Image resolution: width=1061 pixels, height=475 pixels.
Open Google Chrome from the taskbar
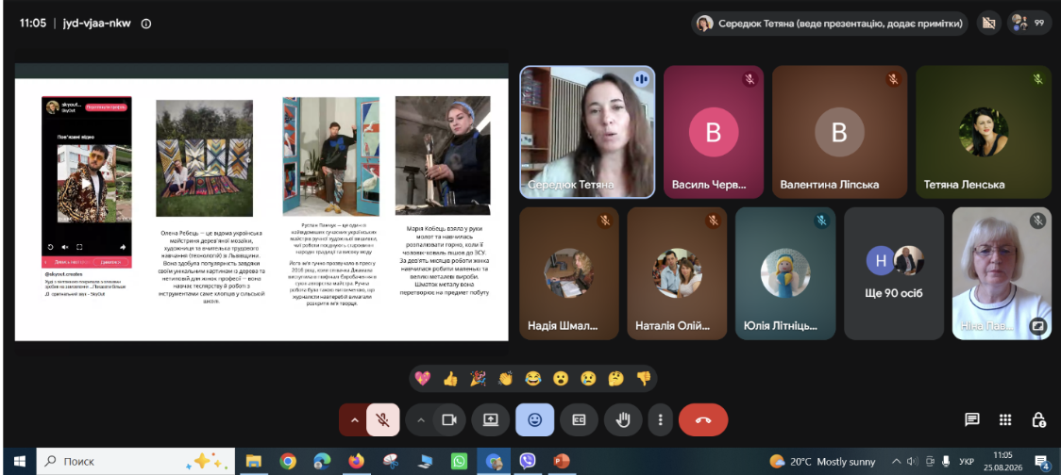point(288,461)
